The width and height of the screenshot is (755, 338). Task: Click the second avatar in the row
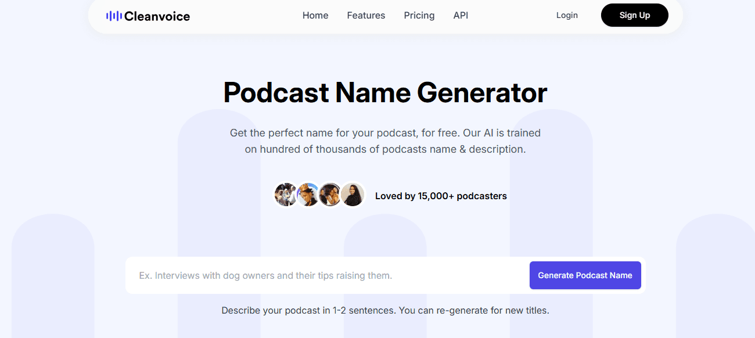(x=308, y=195)
